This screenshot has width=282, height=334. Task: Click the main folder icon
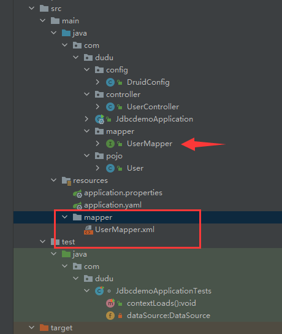pyautogui.click(x=55, y=21)
